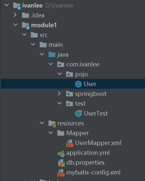Select the src folder
The width and height of the screenshot is (145, 181).
(x=44, y=35)
